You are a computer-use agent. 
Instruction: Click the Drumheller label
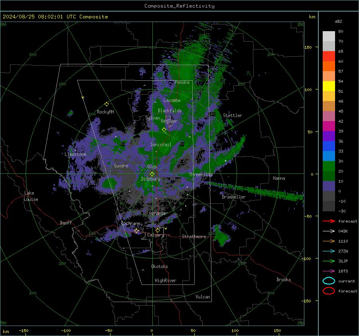pos(234,197)
